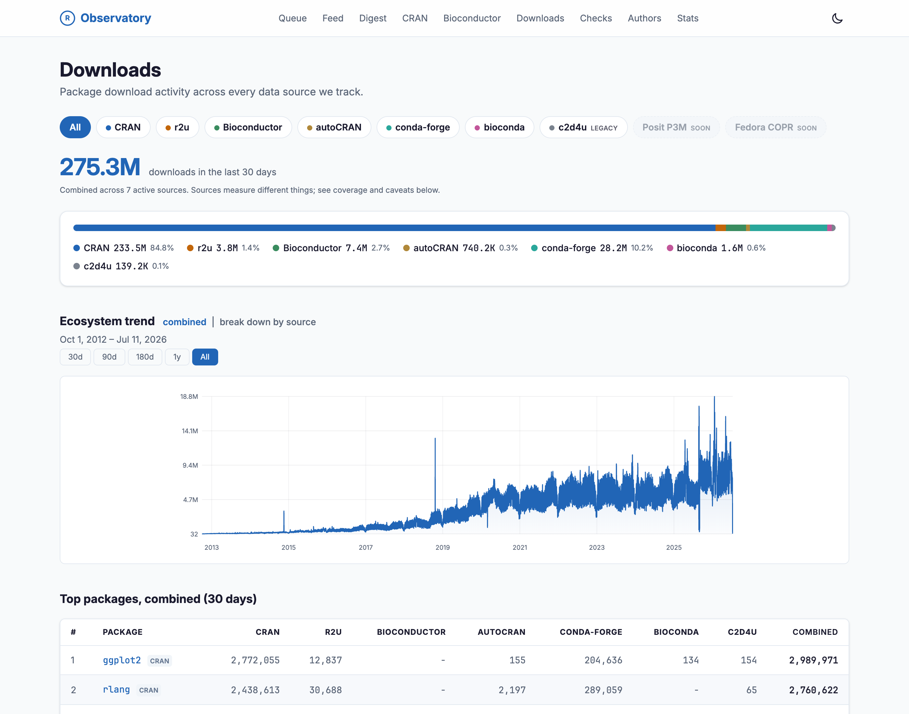
Task: Click ggplot2 combined total 2,989,971
Action: pos(813,660)
